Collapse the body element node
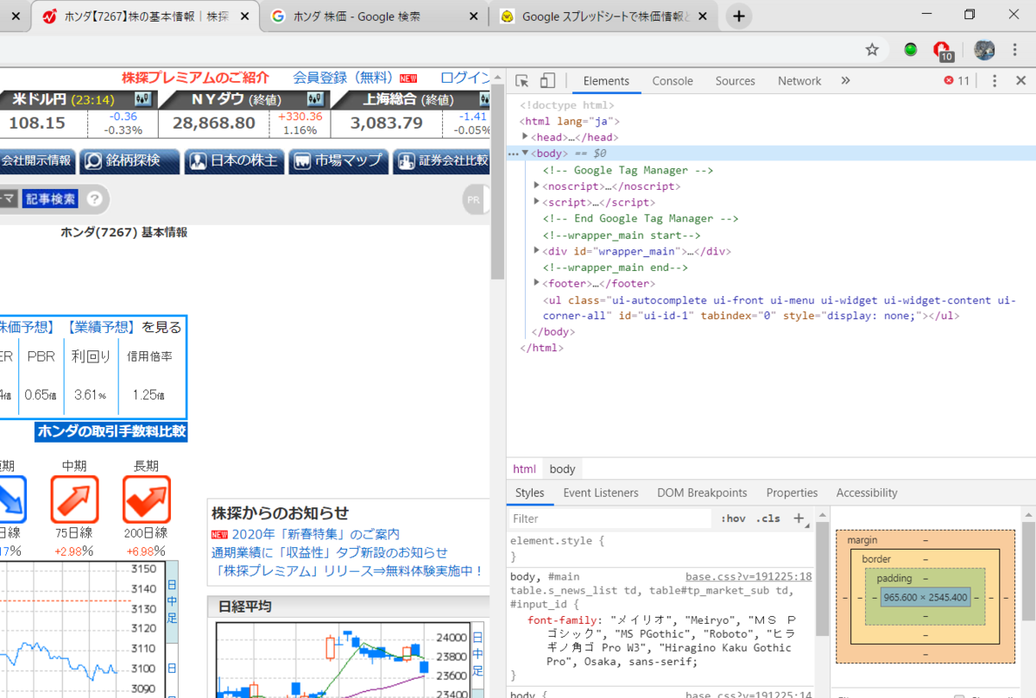 point(525,154)
